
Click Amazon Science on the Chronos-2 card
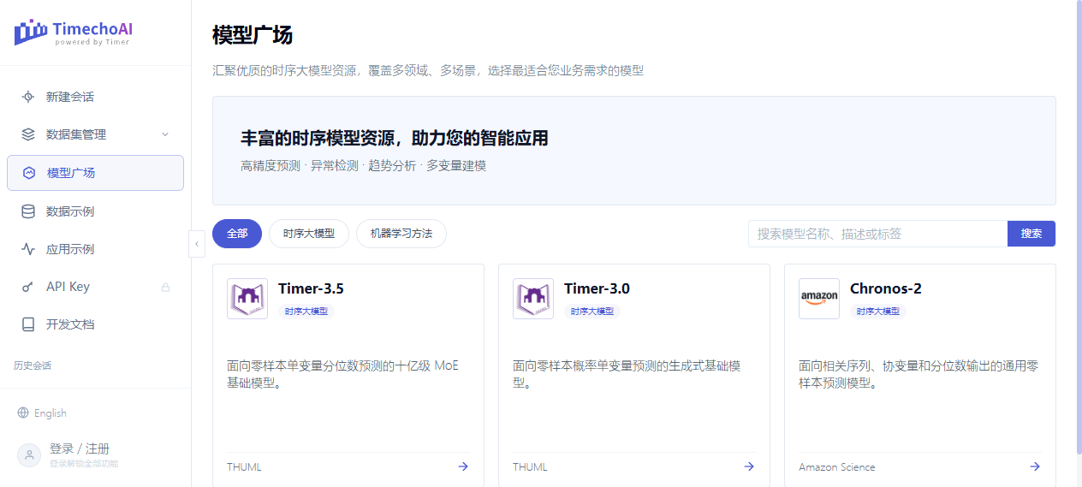coord(837,467)
